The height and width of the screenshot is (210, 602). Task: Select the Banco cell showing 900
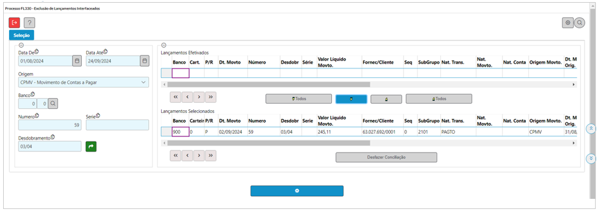click(180, 132)
